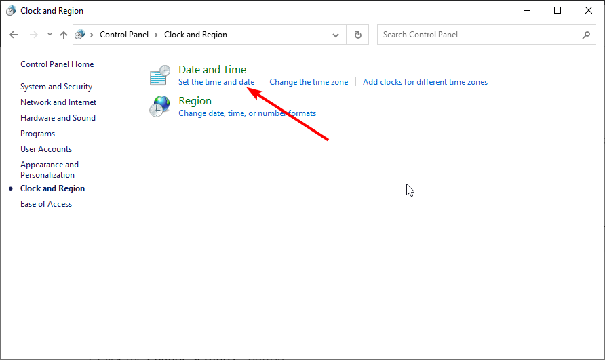This screenshot has width=605, height=360.
Task: Expand the chevron after Control Panel breadcrumb
Action: coord(156,35)
